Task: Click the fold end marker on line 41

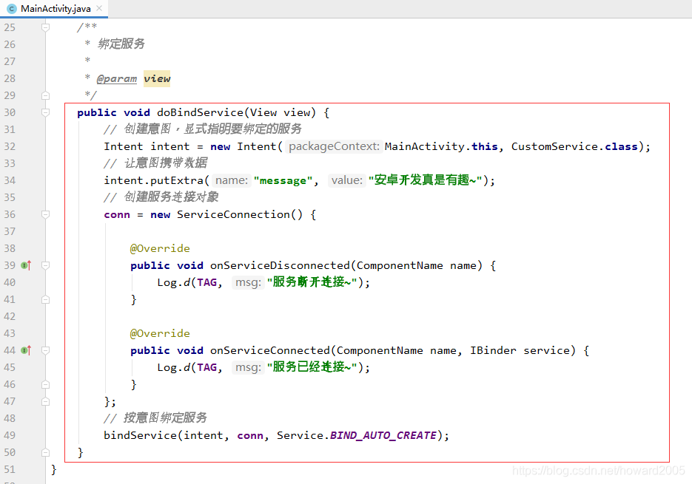Action: pos(45,299)
